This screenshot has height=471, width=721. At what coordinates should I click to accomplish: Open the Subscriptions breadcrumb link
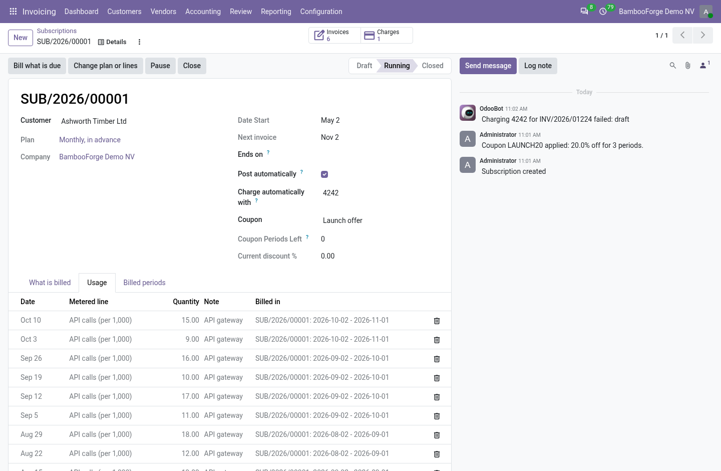click(57, 31)
